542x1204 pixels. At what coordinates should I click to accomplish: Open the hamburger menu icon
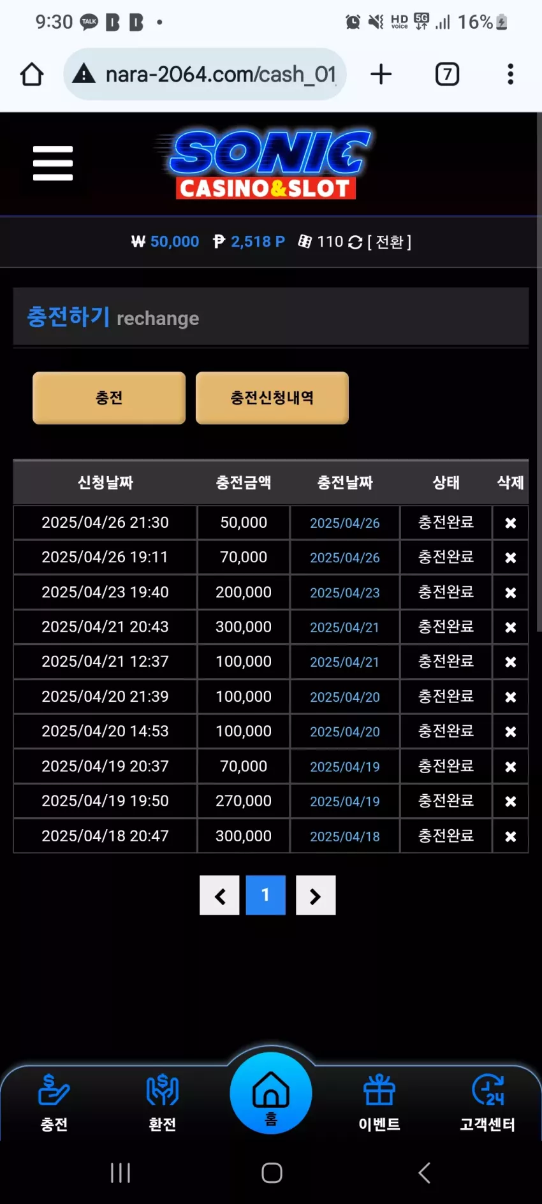click(53, 163)
